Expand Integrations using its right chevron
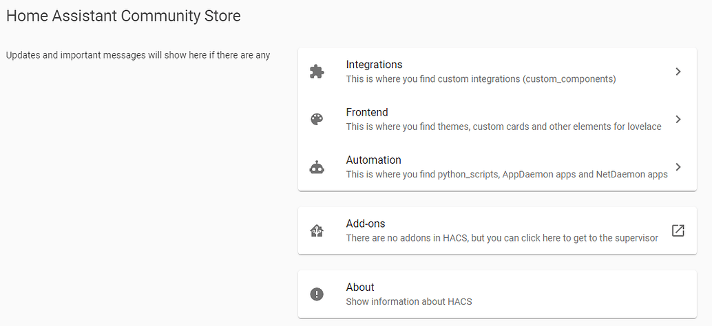Image resolution: width=712 pixels, height=326 pixels. point(678,72)
